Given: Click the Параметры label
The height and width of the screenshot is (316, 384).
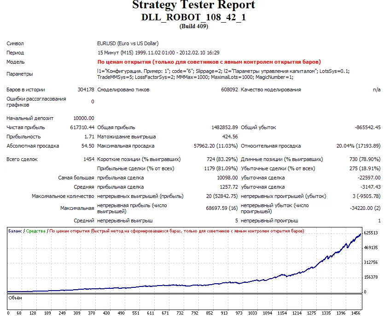Looking at the screenshot, I should [20, 74].
